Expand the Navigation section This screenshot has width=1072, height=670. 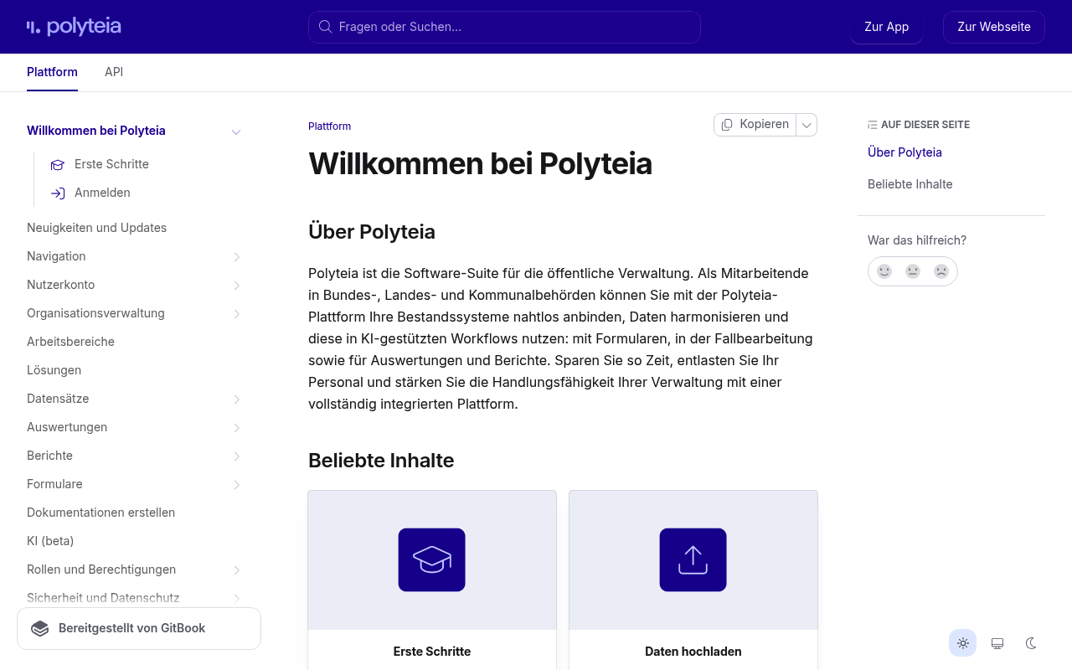coord(237,257)
